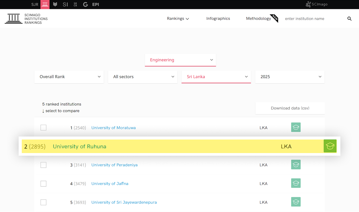
Task: Open the book icon in top bar
Action: [x=55, y=5]
